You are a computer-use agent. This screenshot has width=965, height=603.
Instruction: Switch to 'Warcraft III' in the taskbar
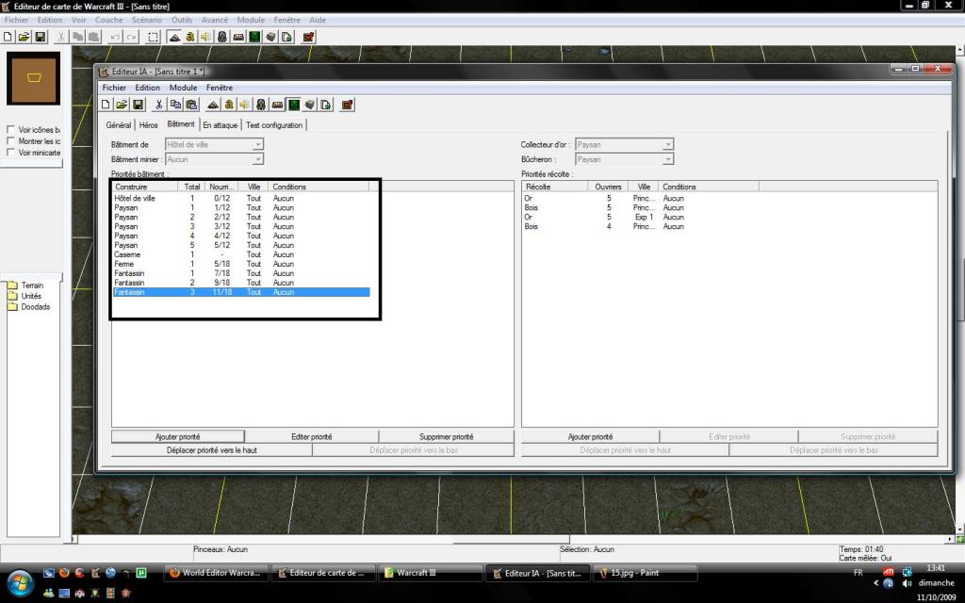pos(430,573)
